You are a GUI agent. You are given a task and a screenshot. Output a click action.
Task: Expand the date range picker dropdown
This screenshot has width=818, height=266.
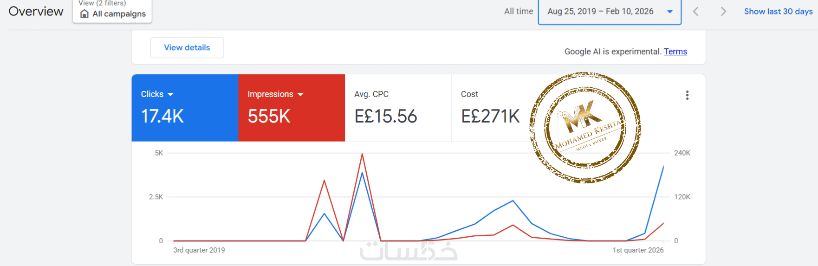pos(669,12)
